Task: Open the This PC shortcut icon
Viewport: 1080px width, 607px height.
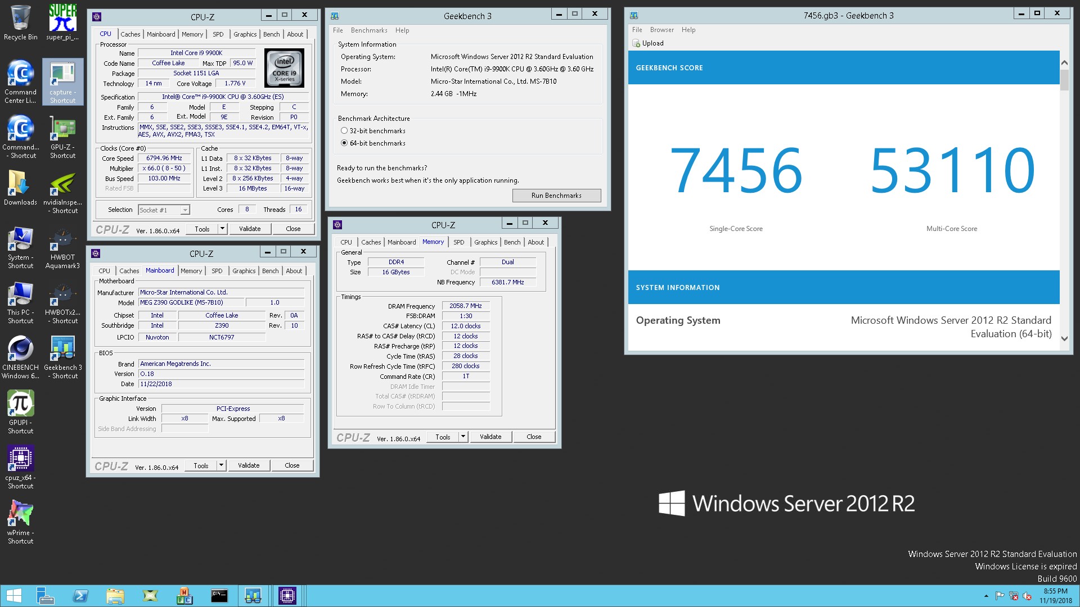Action: (21, 302)
